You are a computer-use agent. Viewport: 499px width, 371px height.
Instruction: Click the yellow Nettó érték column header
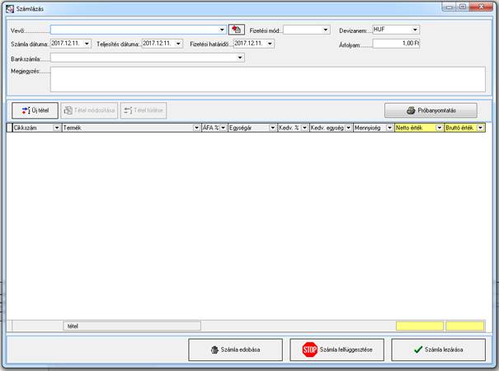[415, 129]
